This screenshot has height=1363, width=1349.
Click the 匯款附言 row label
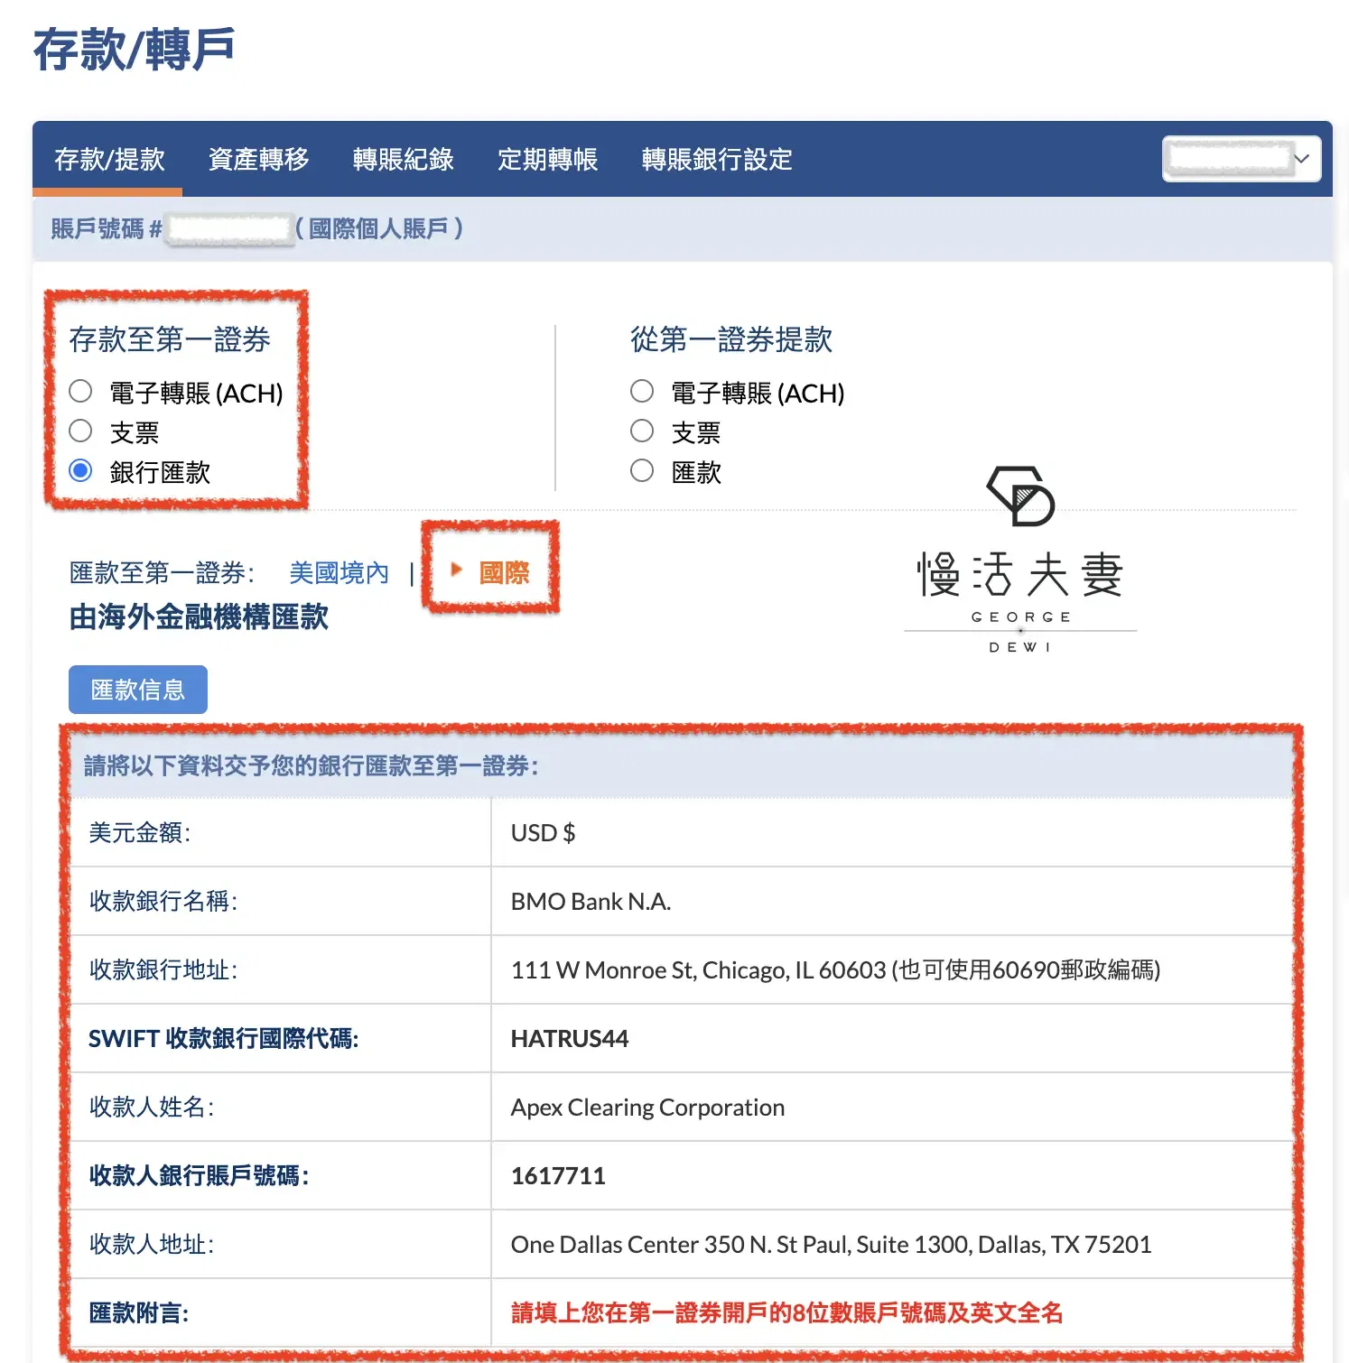click(x=139, y=1312)
